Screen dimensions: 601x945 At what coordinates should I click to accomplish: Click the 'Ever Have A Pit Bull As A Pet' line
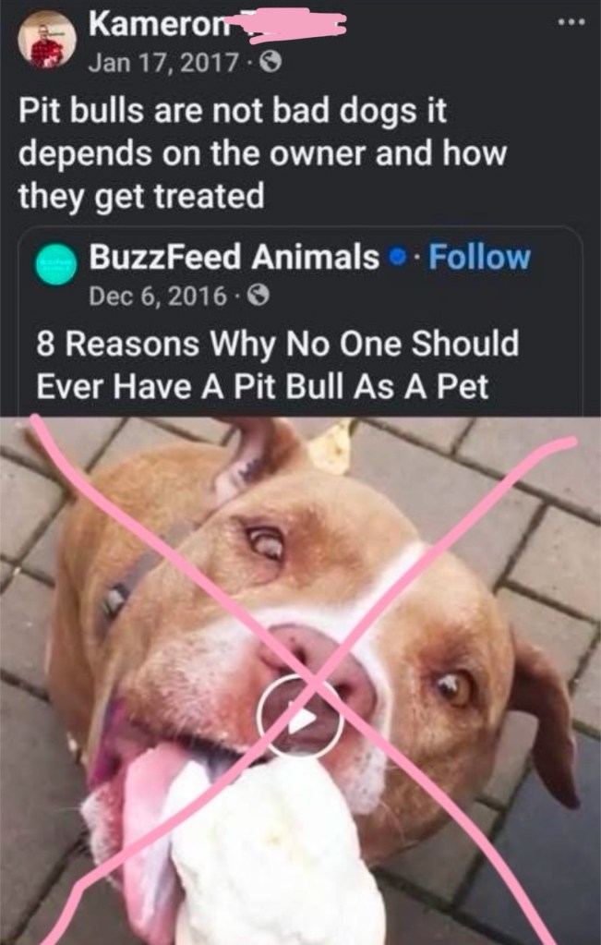point(262,386)
